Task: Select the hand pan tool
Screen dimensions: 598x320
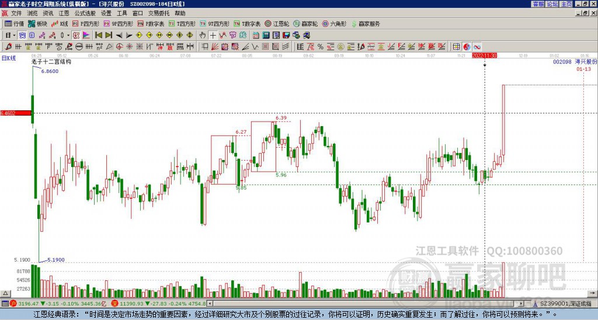Action: click(203, 35)
